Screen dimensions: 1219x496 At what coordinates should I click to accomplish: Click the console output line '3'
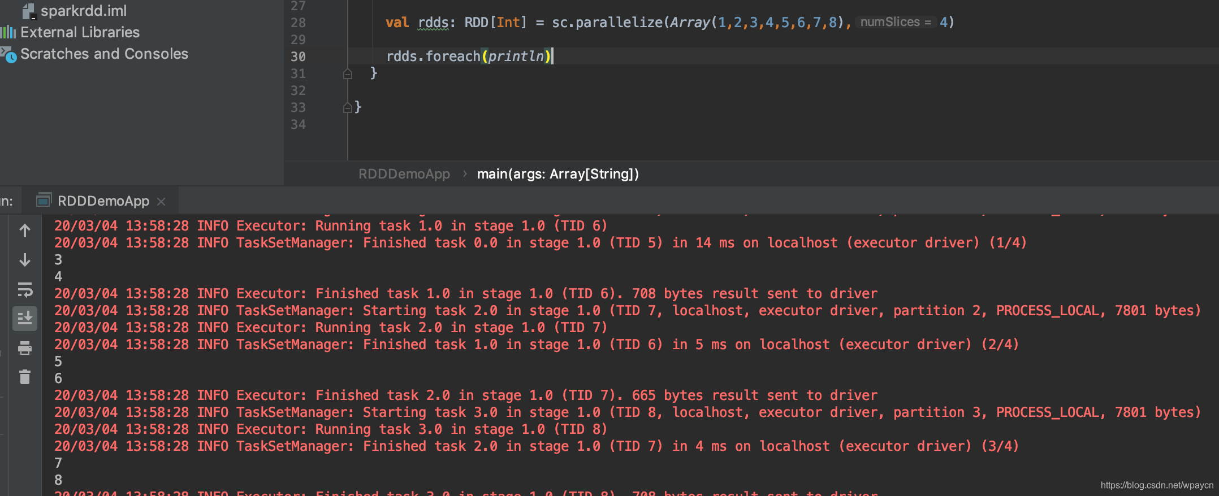(58, 260)
